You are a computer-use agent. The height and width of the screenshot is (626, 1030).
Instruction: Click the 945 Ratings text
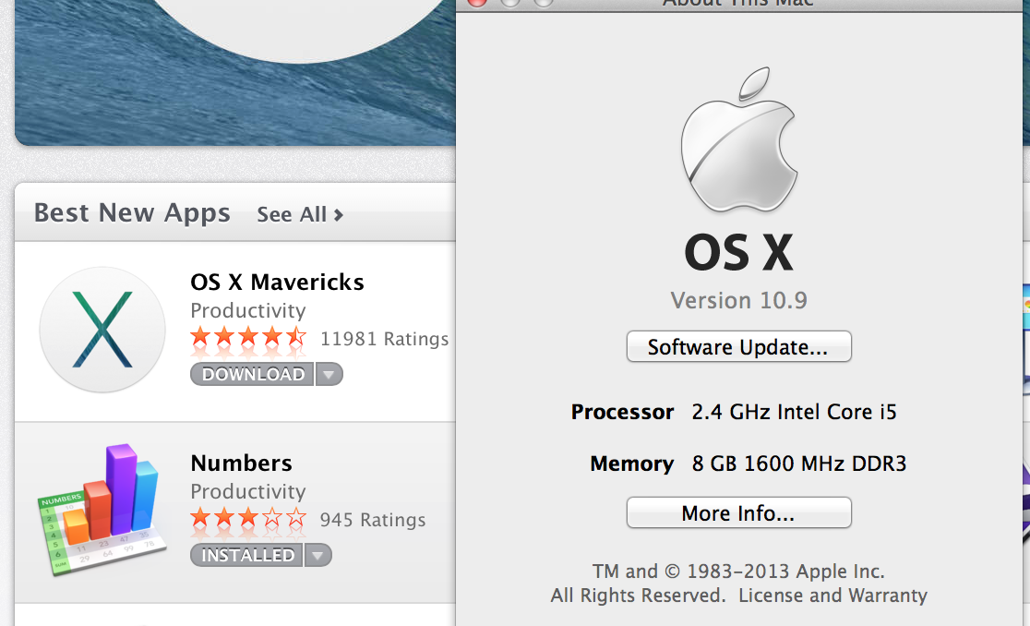373,520
